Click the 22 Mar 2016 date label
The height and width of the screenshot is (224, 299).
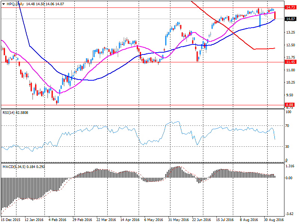tap(106, 220)
